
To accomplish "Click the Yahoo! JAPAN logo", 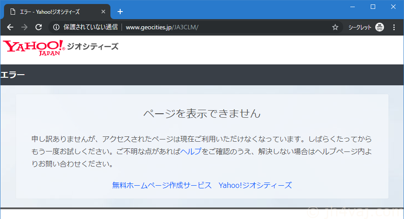I will (x=34, y=48).
